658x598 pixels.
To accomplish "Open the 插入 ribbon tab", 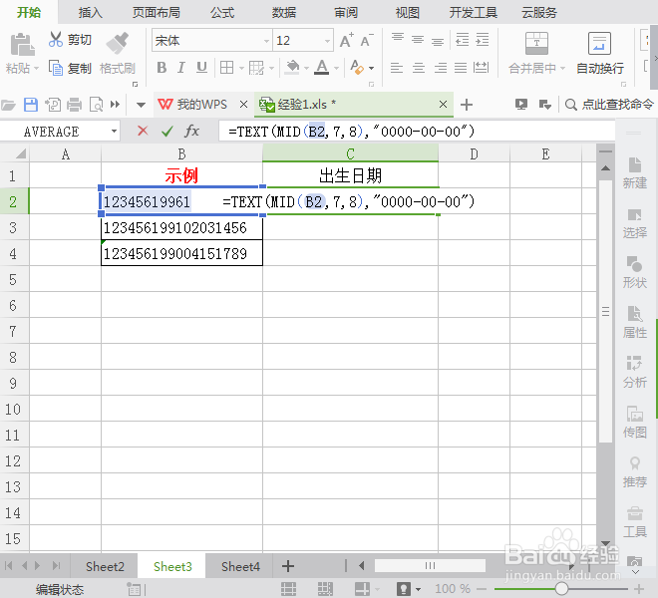I will coord(90,13).
